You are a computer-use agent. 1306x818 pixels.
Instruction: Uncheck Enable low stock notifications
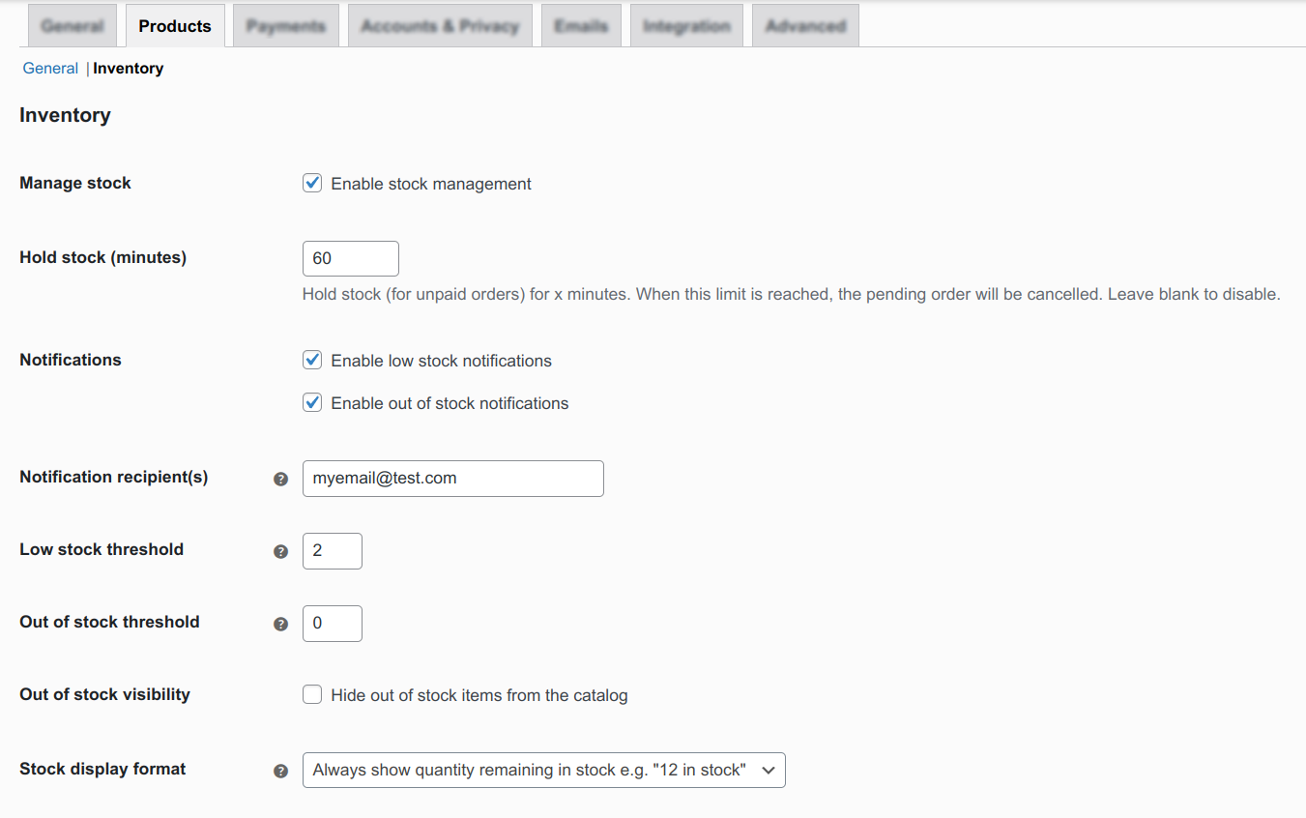click(x=312, y=360)
